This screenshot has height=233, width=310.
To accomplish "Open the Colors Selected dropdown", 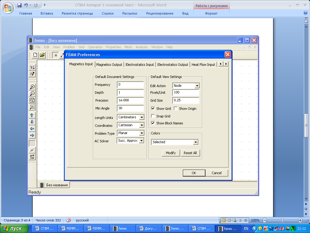I will pyautogui.click(x=196, y=142).
